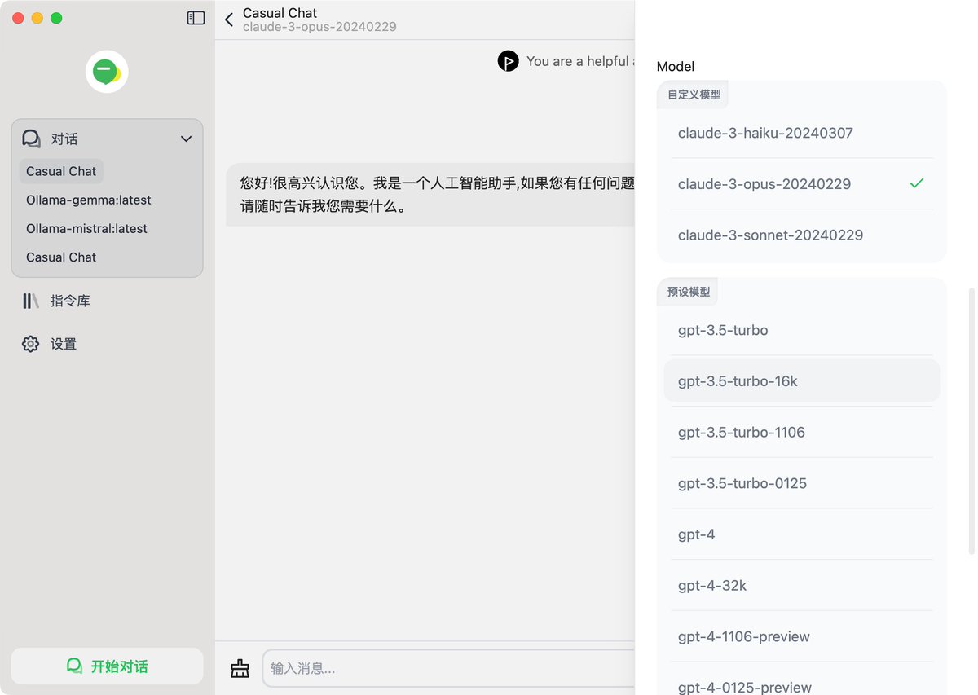Screen dimensions: 978x695
Task: Click the 对话 chat bubble icon
Action: (32, 139)
